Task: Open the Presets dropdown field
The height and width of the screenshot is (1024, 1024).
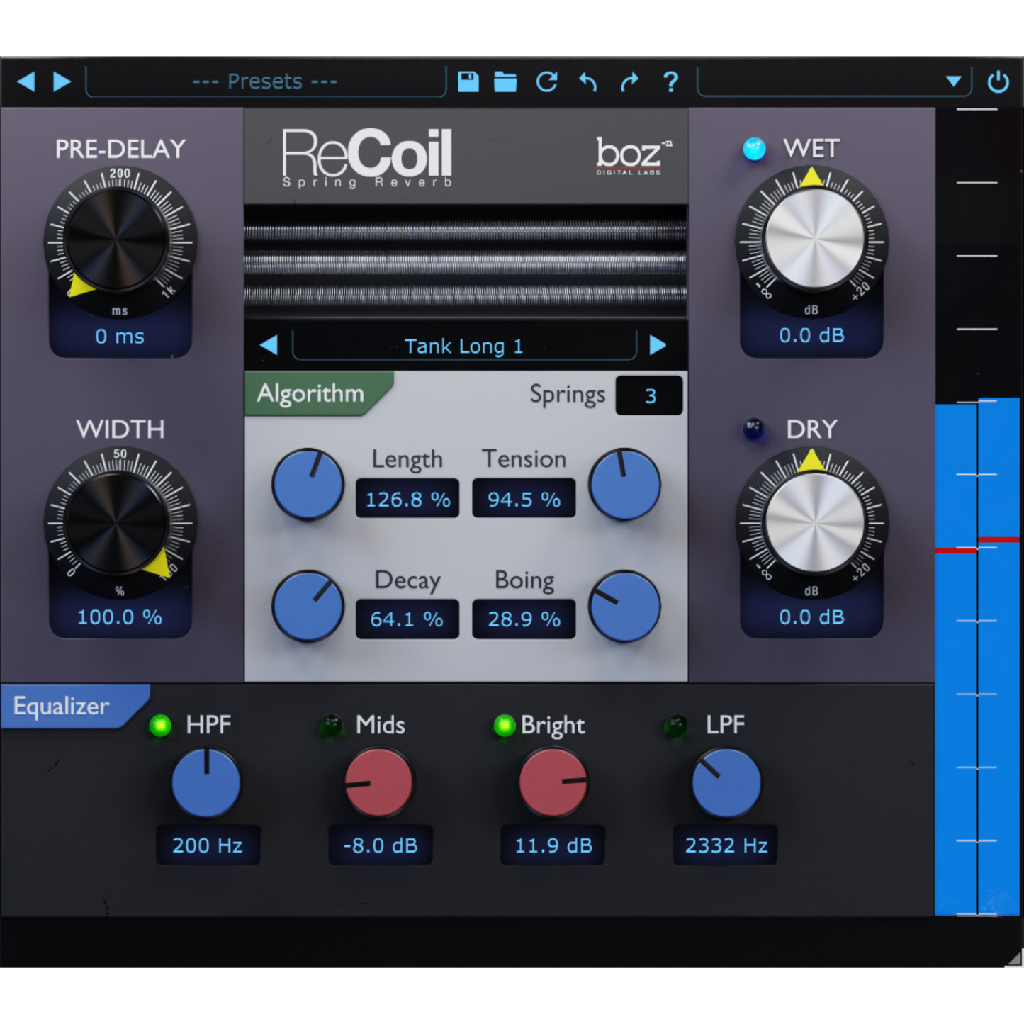Action: coord(265,82)
